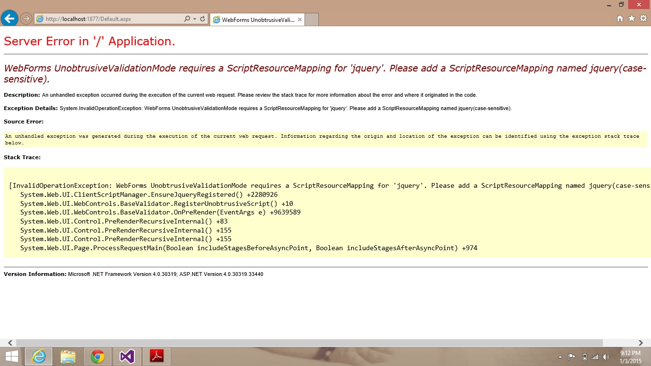The height and width of the screenshot is (366, 651).
Task: Click the BaseValidator.OnPreRender stack line
Action: (x=160, y=212)
